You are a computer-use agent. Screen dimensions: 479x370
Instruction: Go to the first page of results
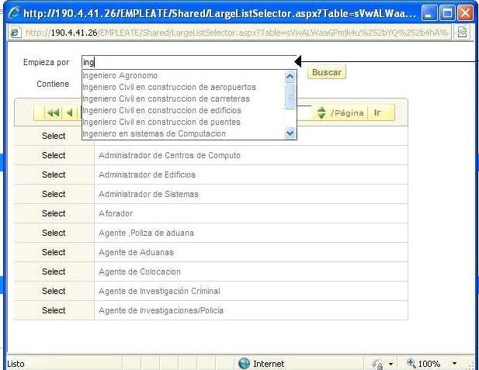click(x=53, y=113)
